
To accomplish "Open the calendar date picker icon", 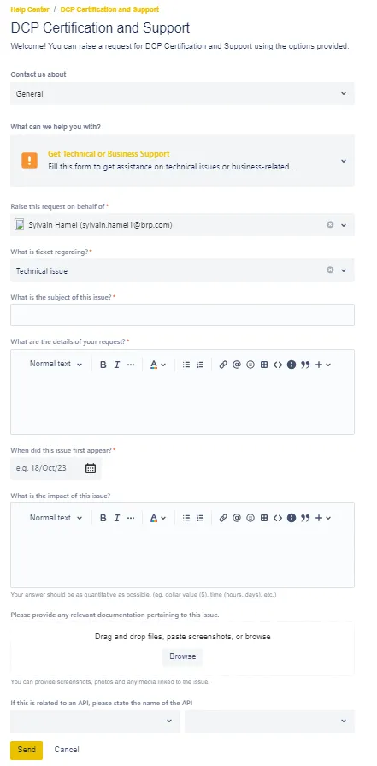I will click(91, 468).
